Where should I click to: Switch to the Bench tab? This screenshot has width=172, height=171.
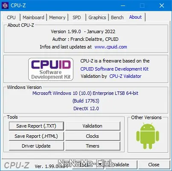click(117, 17)
